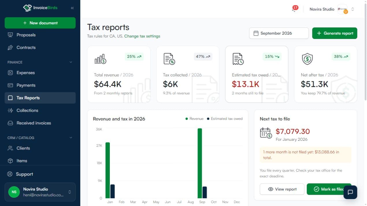Image resolution: width=367 pixels, height=206 pixels.
Task: Open Proposals in the sidebar
Action: click(x=40, y=35)
